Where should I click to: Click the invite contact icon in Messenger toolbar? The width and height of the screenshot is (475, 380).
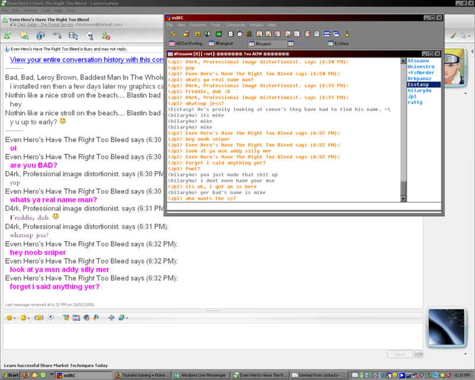point(8,36)
